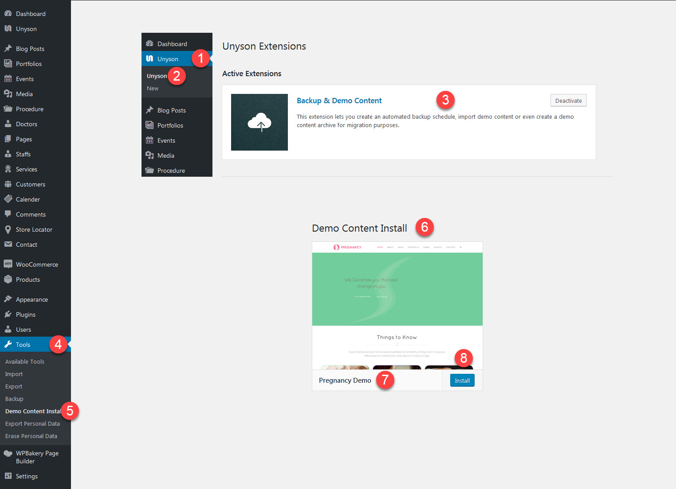Select Export Personal Data submenu item
This screenshot has height=489, width=676.
32,423
